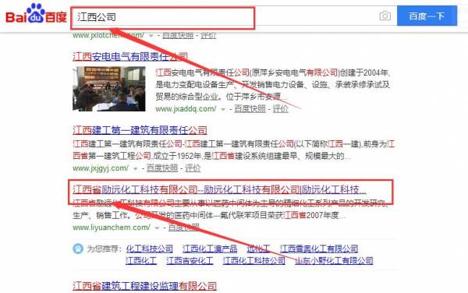Image resolution: width=468 pixels, height=293 pixels.
Task: Select recommended search 化工科技公司
Action: pos(149,249)
